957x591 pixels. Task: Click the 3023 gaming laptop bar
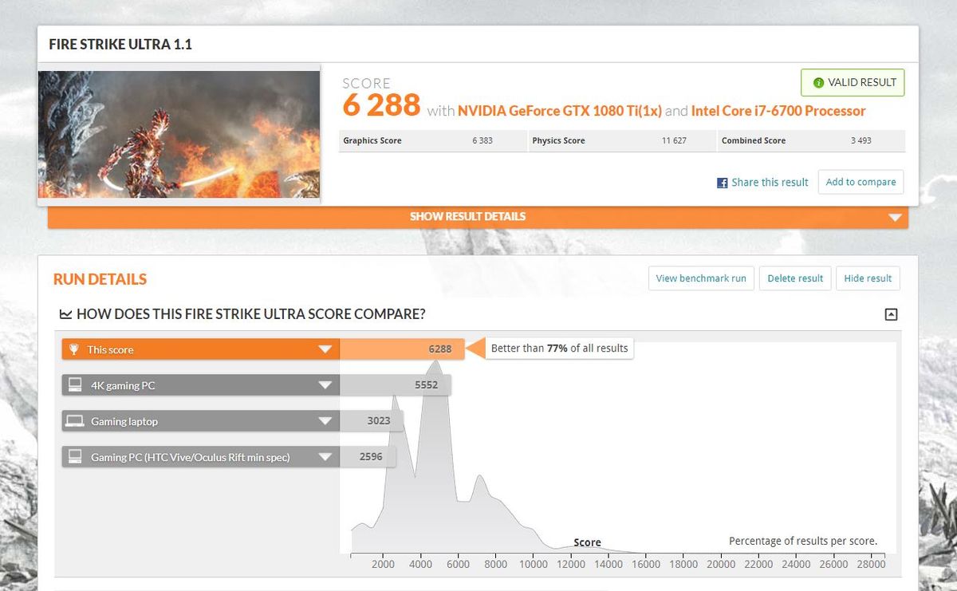[371, 421]
